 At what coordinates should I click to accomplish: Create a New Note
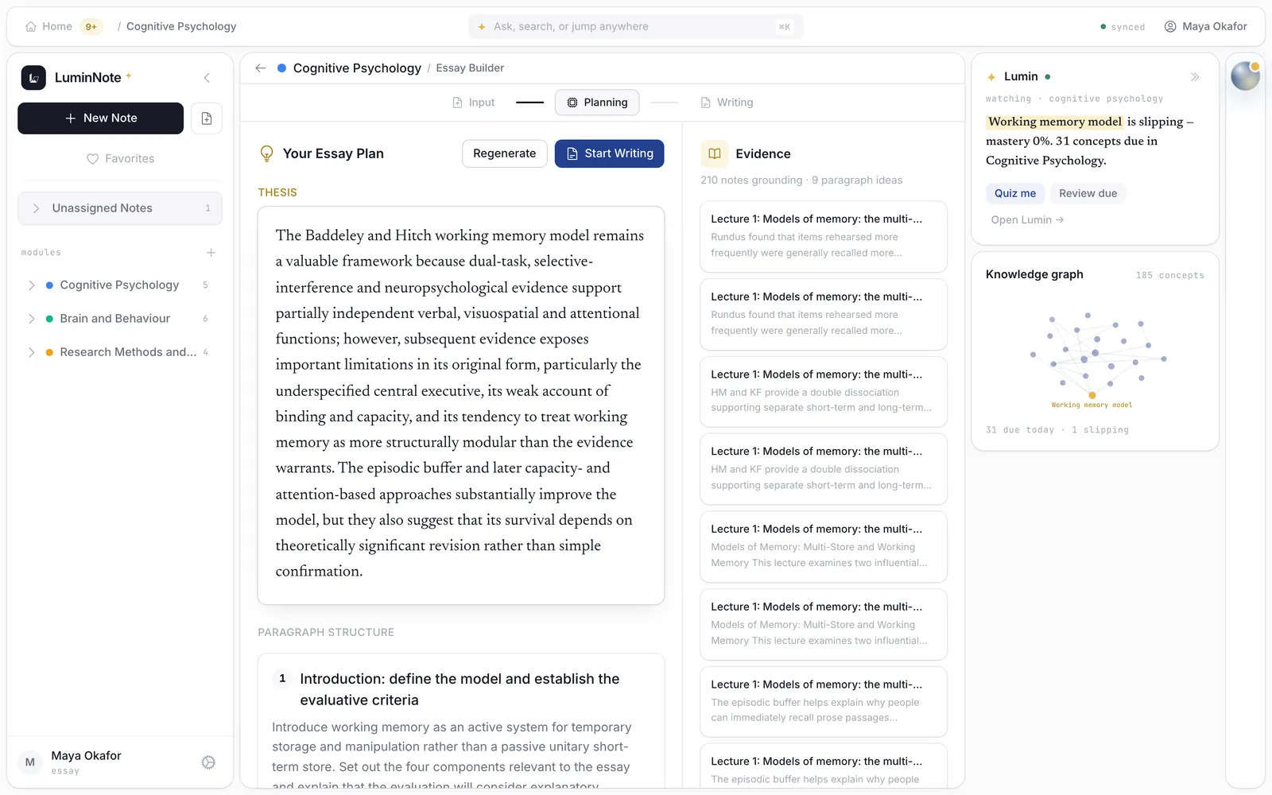(x=100, y=118)
